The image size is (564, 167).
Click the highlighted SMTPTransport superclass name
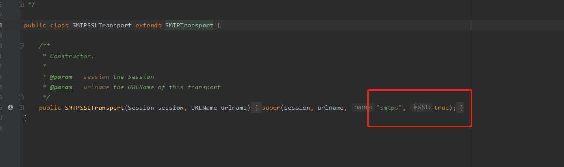point(189,25)
